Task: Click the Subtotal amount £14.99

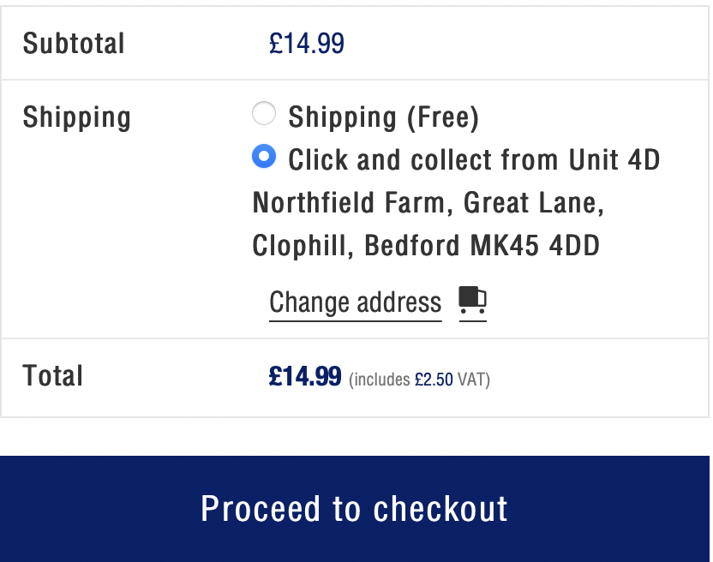Action: tap(307, 44)
